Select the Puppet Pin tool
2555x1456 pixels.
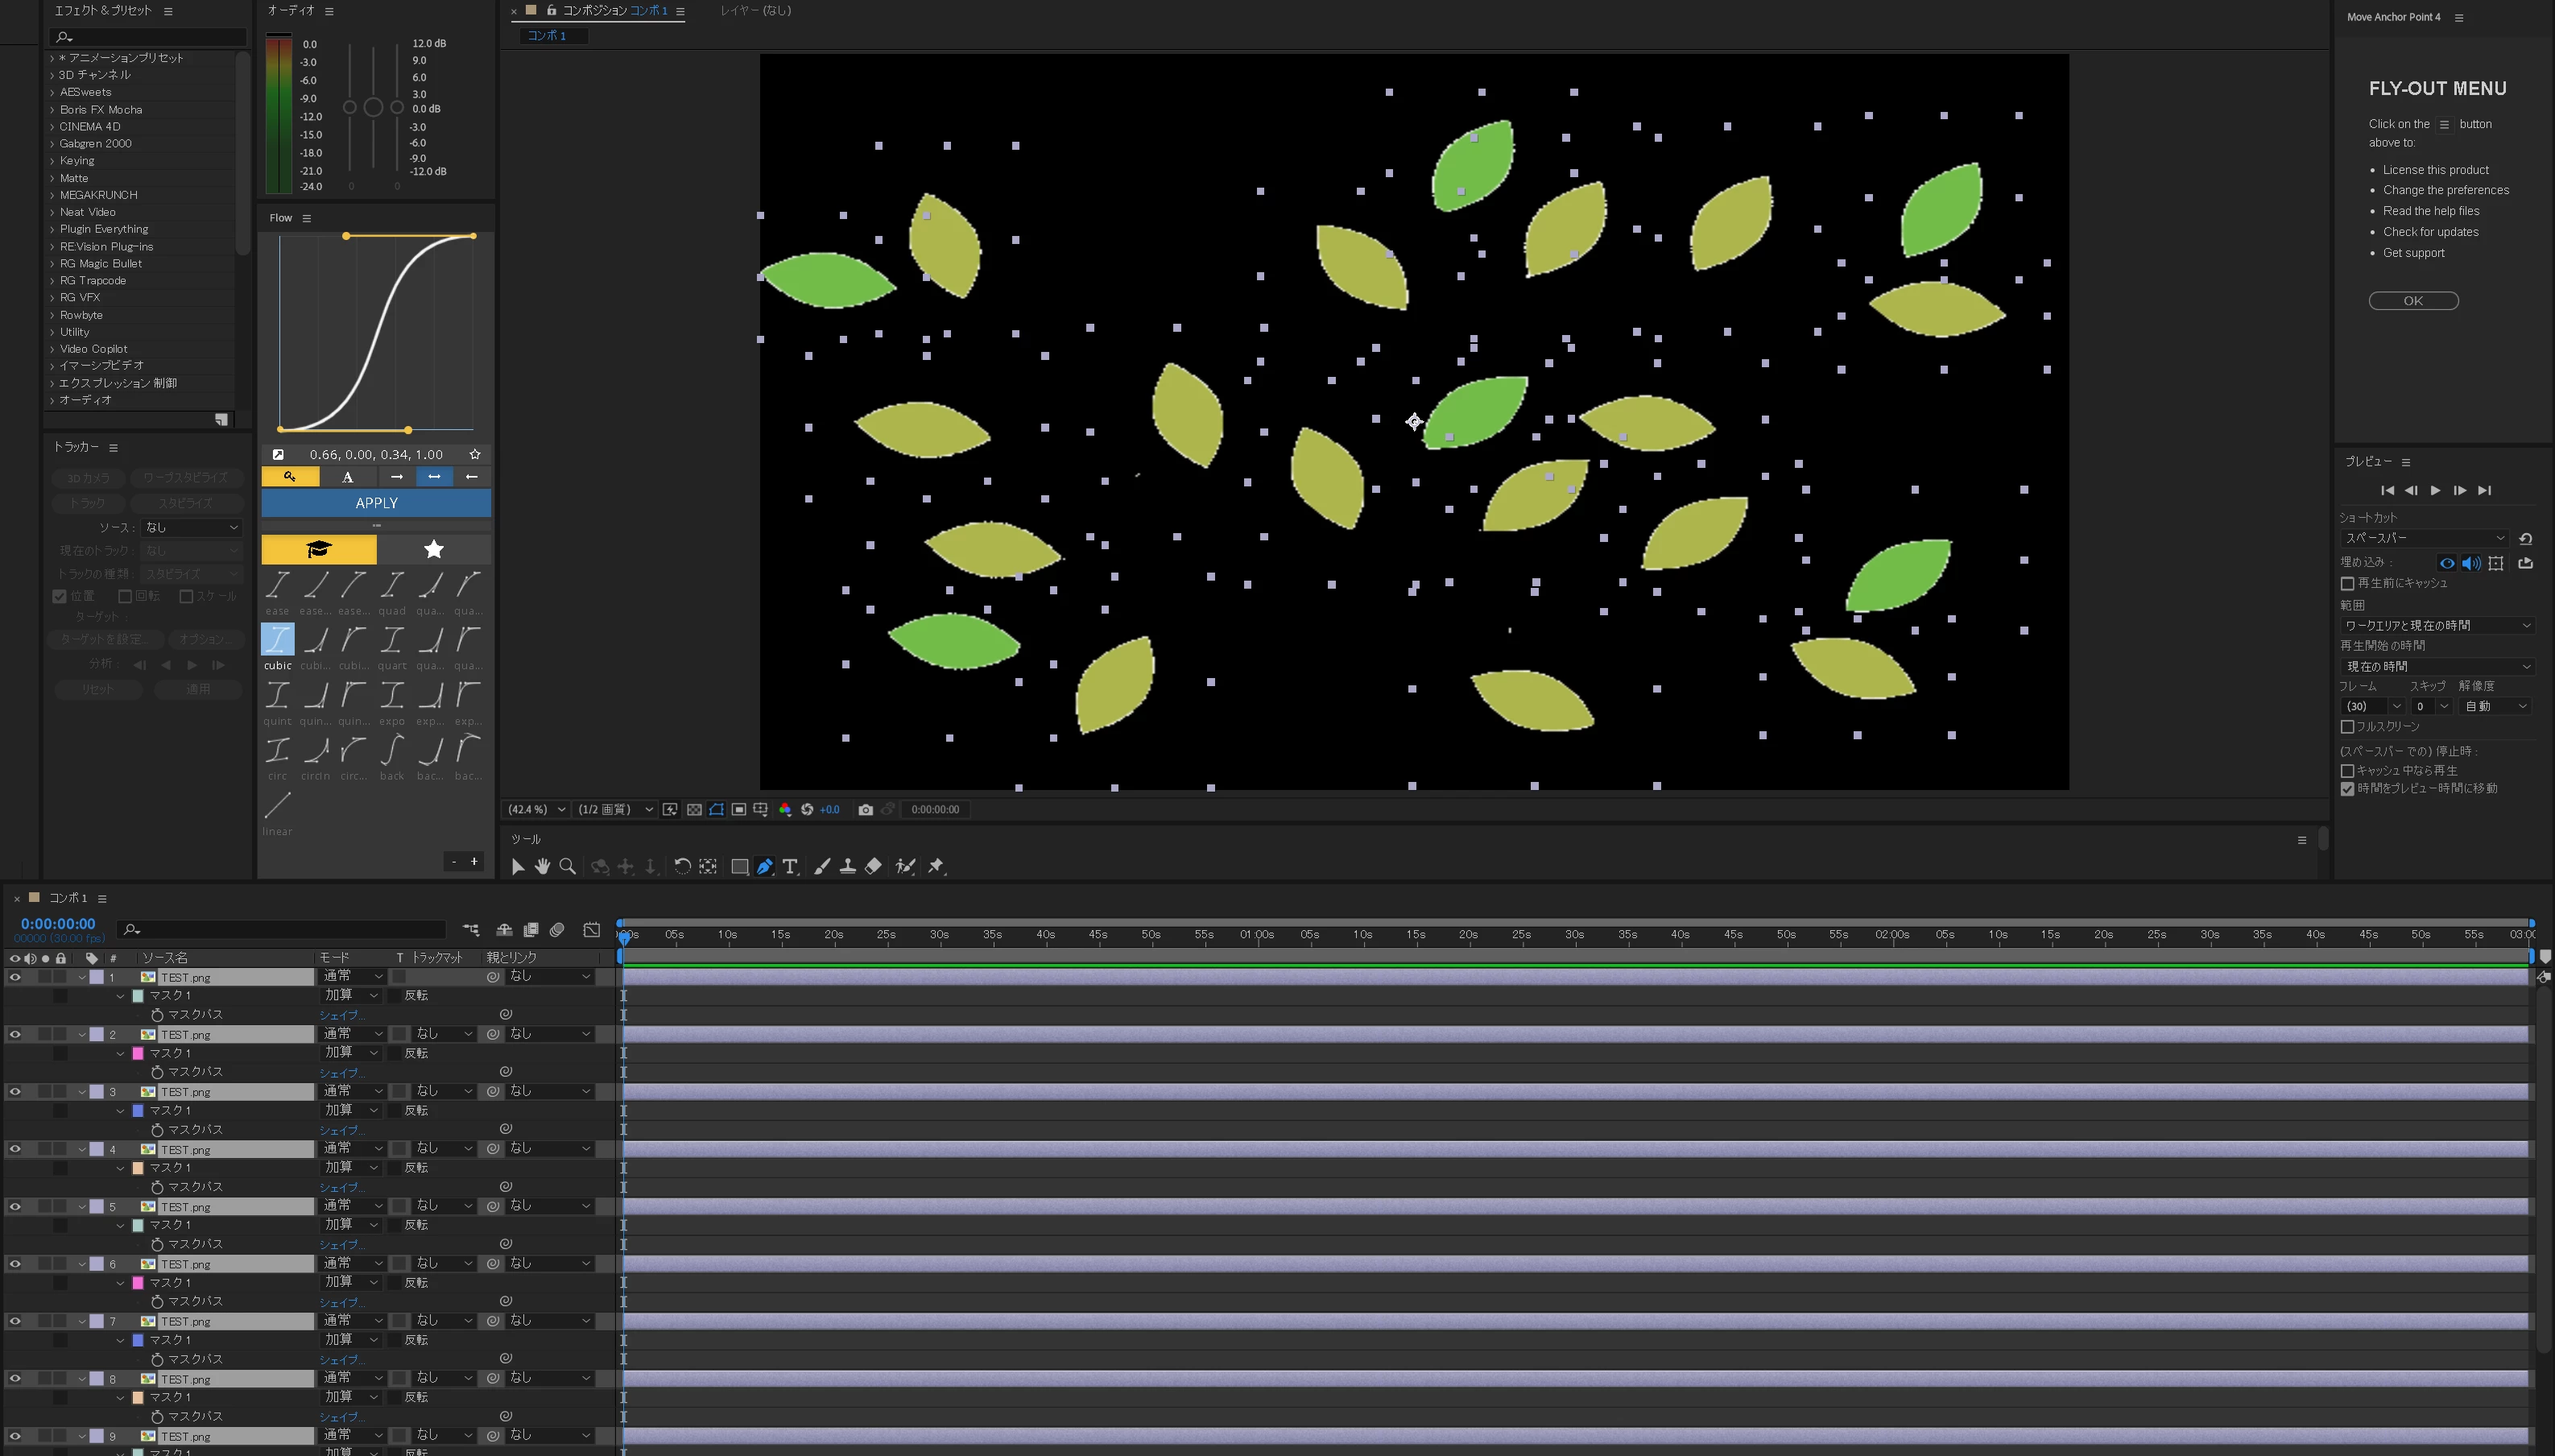point(936,867)
